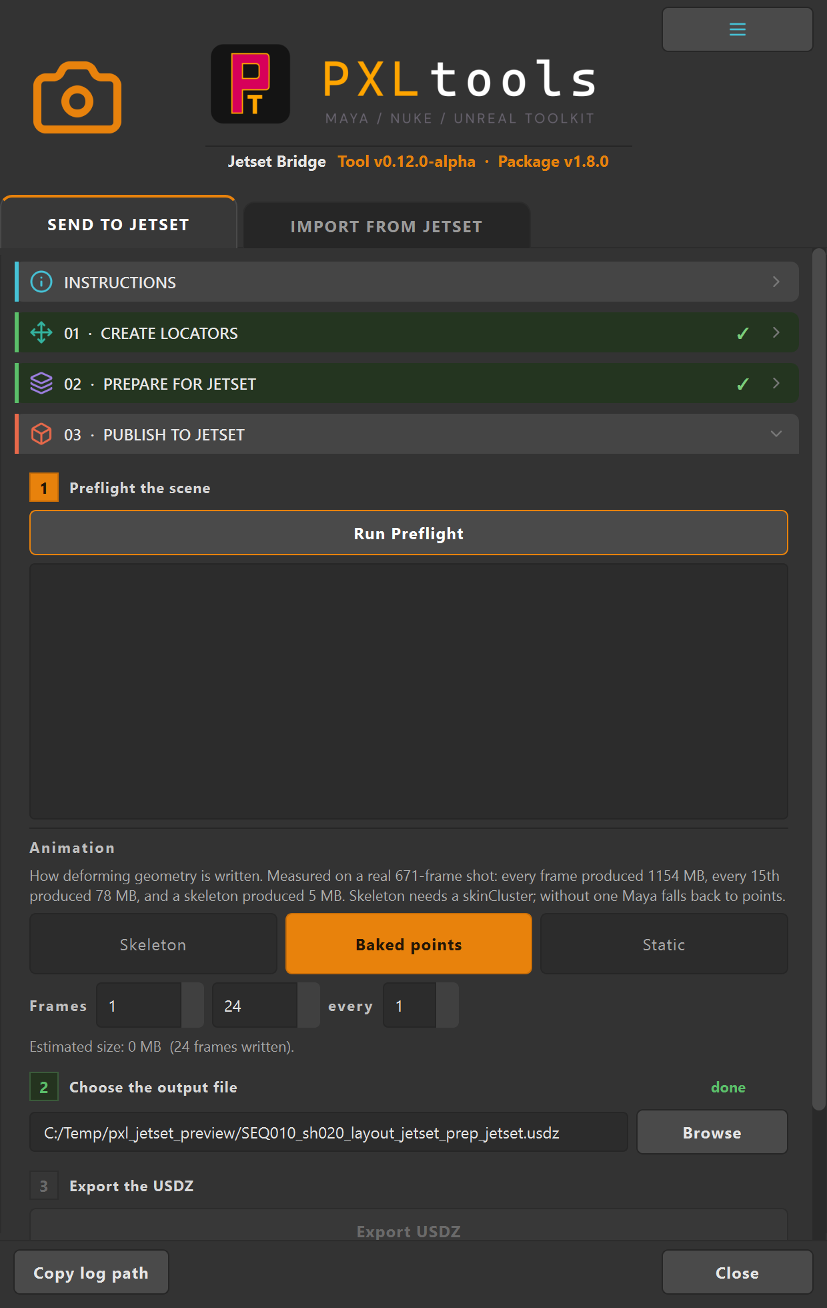Screen dimensions: 827x1308
Task: Click the output file path field
Action: coord(329,1132)
